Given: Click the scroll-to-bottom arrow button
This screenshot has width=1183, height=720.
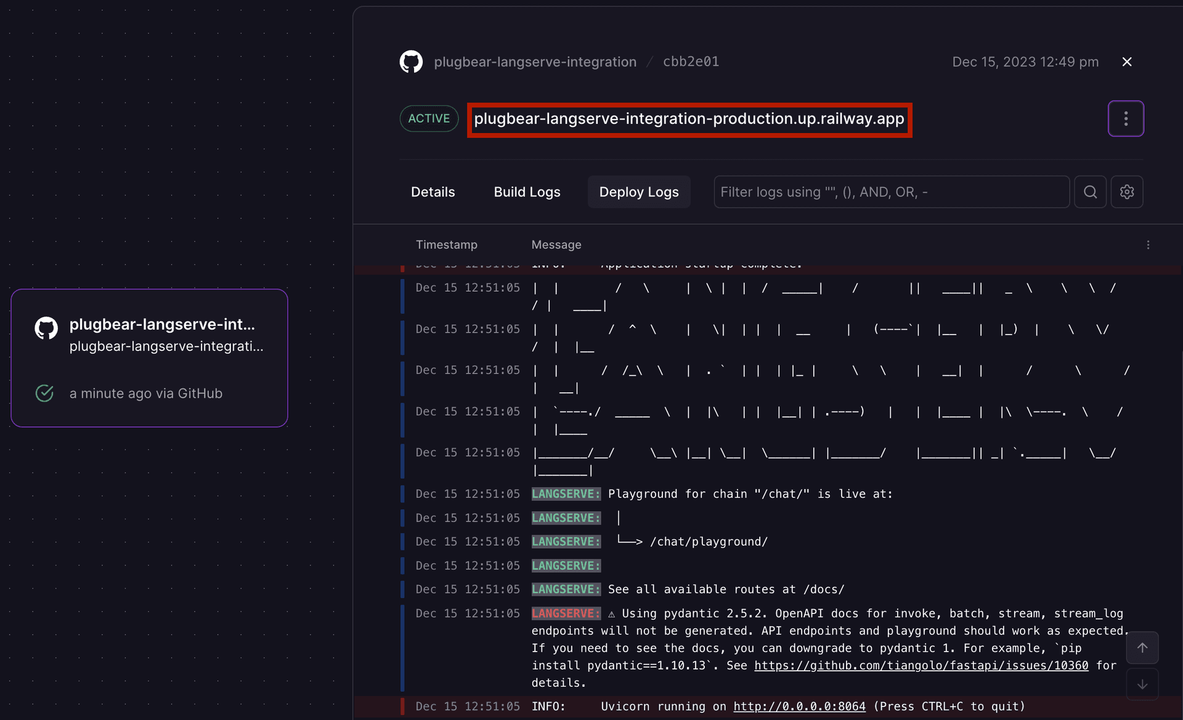Looking at the screenshot, I should 1142,684.
